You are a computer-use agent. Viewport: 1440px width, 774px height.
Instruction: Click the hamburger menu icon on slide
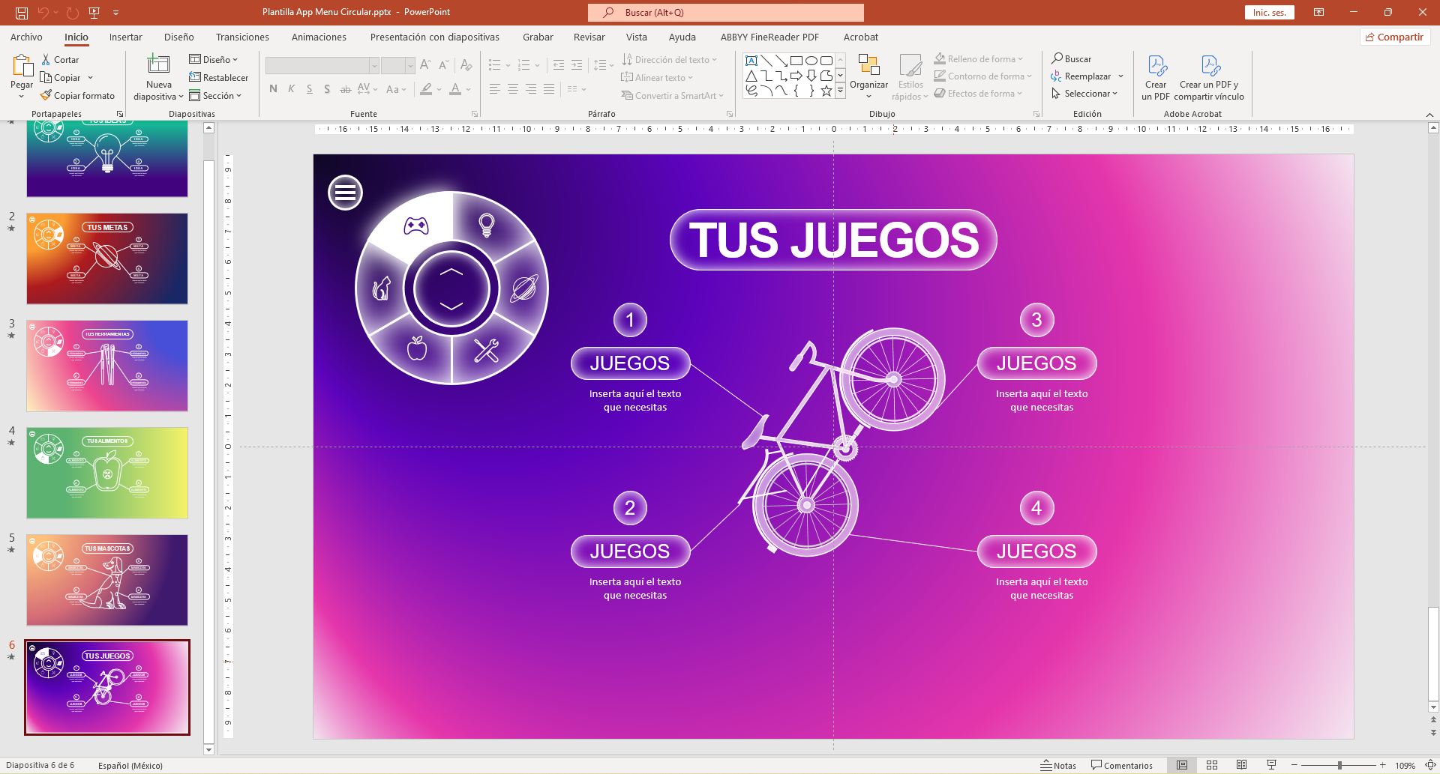point(345,193)
